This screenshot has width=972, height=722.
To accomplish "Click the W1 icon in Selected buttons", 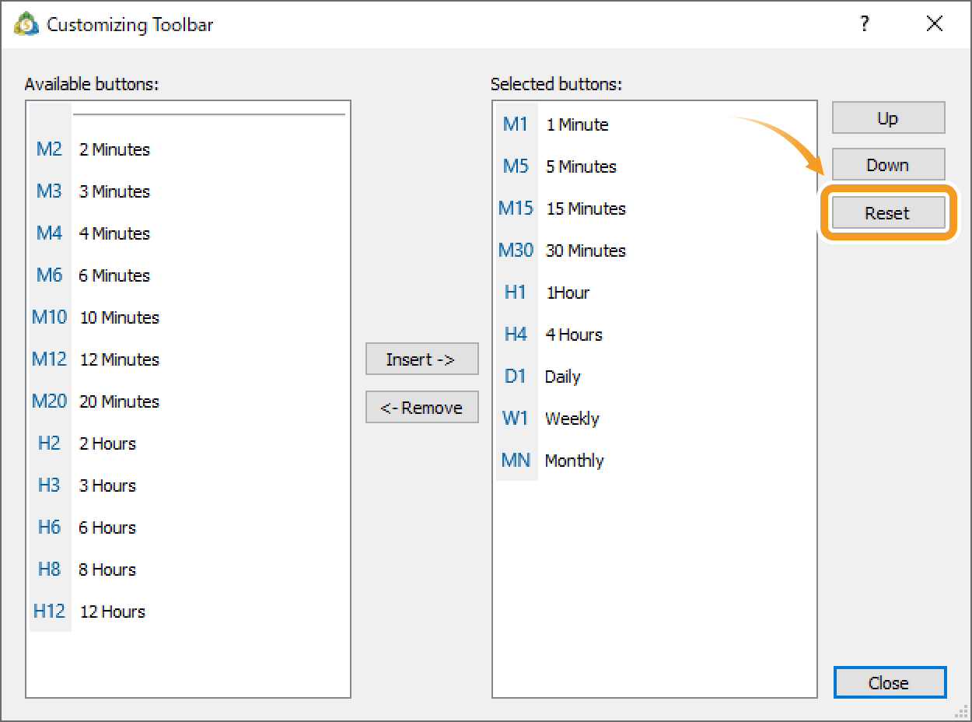I will (516, 419).
